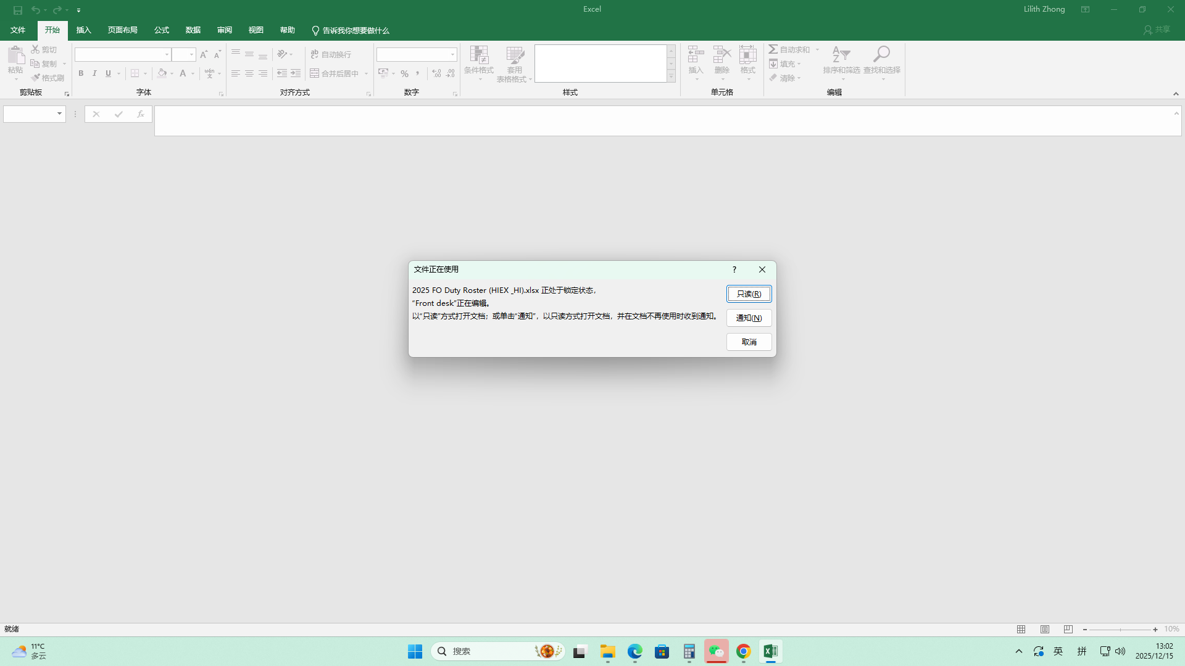Click the Find and Select magnifier icon
Image resolution: width=1185 pixels, height=666 pixels.
click(881, 54)
